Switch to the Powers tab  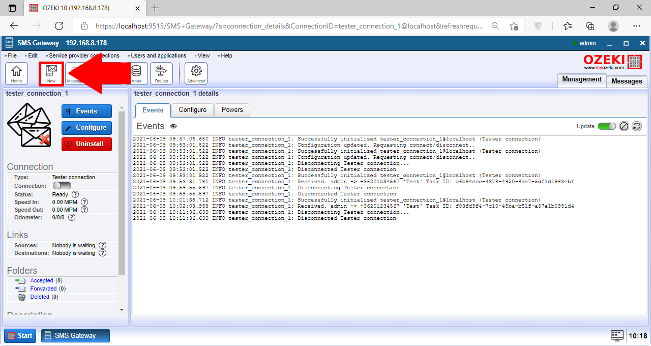point(232,110)
